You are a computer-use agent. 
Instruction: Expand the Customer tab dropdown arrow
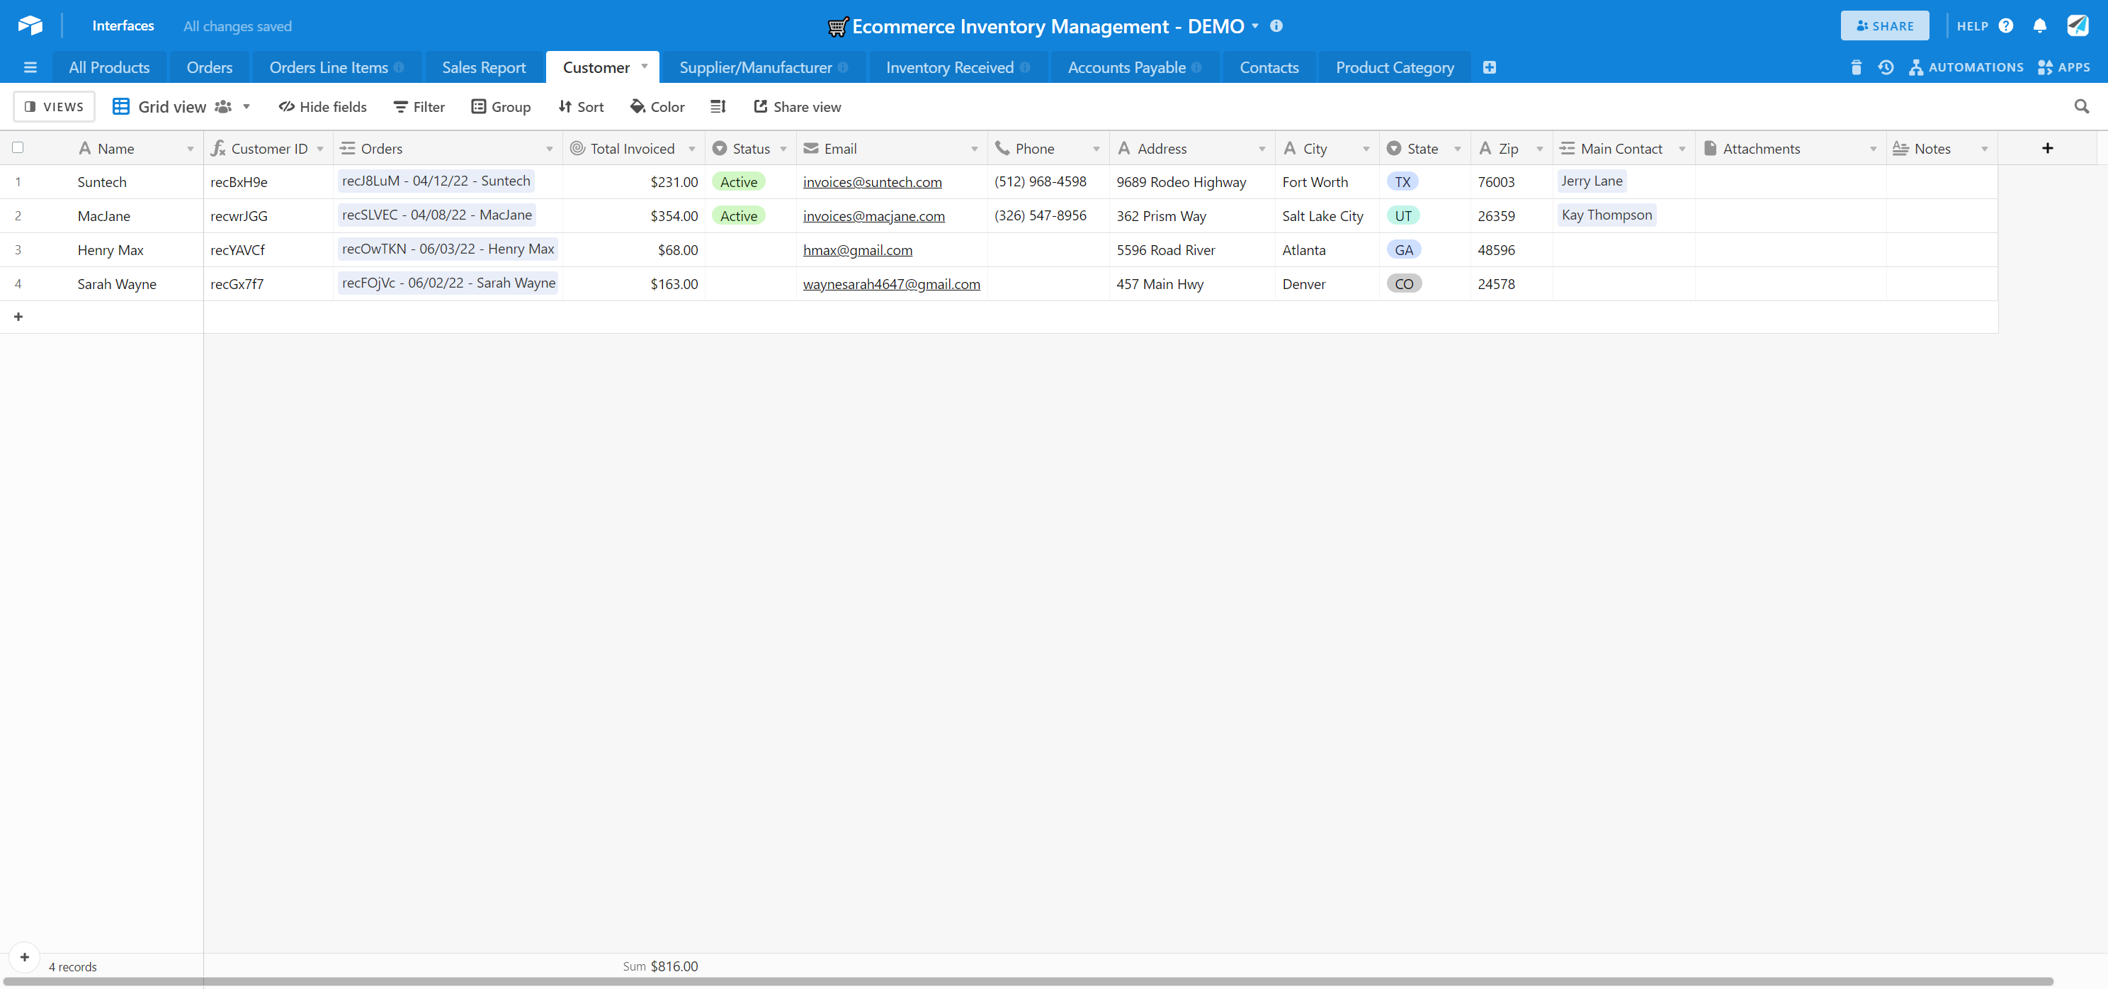[645, 67]
